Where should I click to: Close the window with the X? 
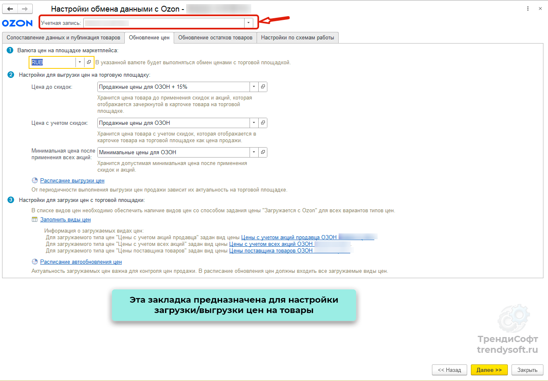pos(540,9)
